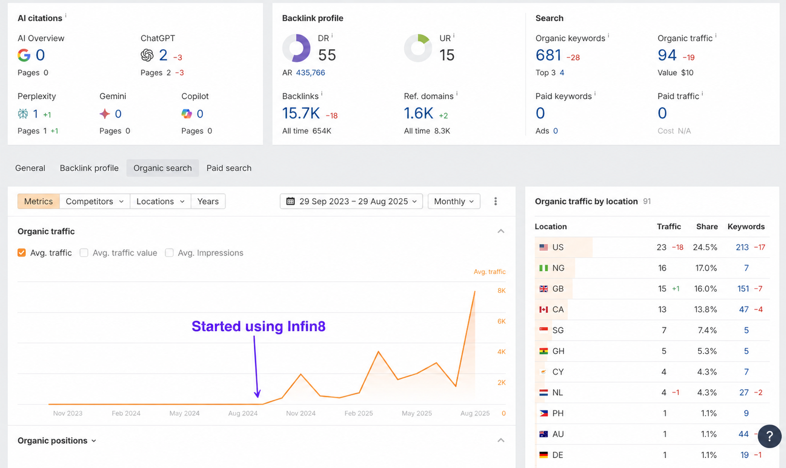Click the NG share value 17.0%
The height and width of the screenshot is (468, 786).
[706, 268]
